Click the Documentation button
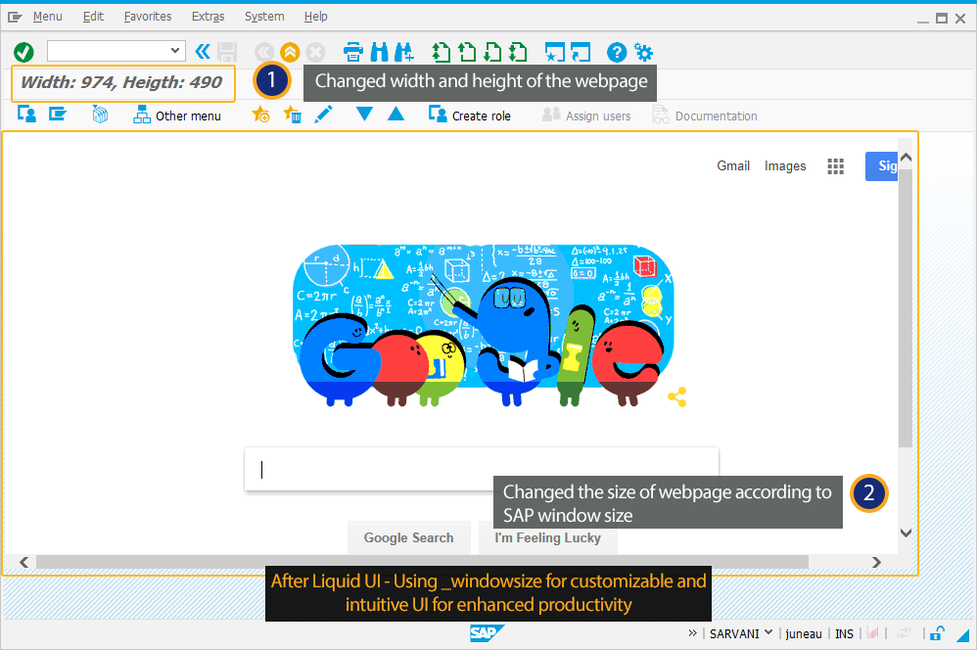 pyautogui.click(x=705, y=116)
